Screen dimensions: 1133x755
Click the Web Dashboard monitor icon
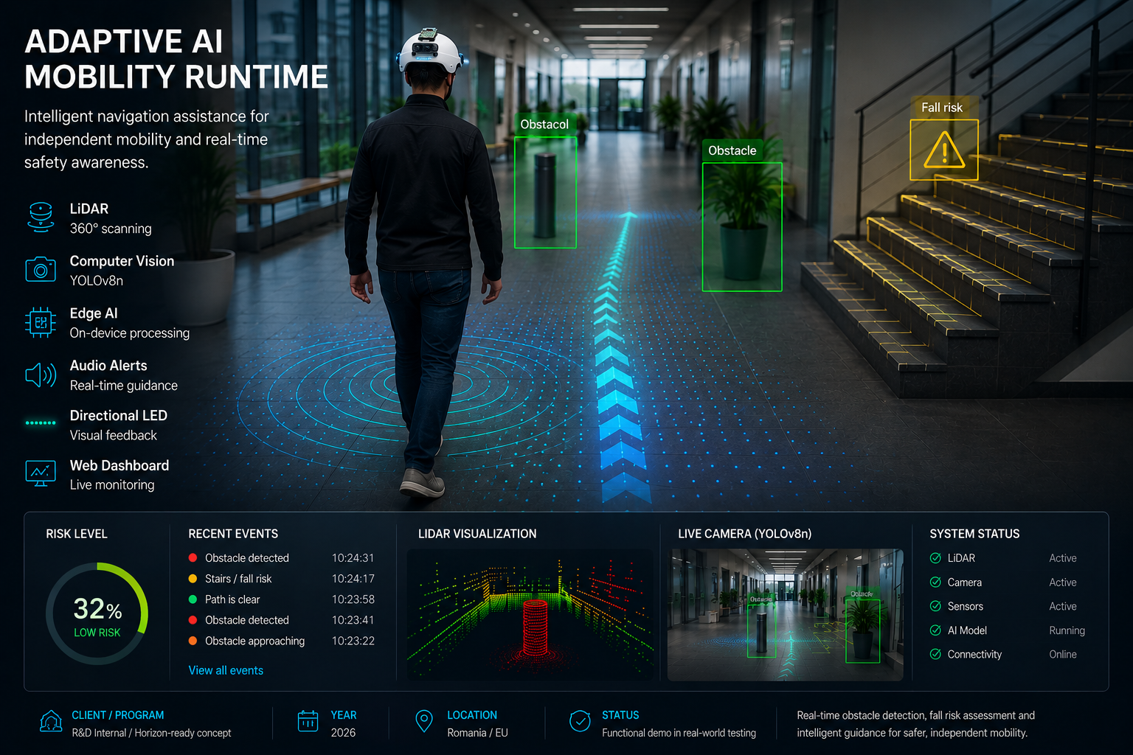tap(41, 473)
